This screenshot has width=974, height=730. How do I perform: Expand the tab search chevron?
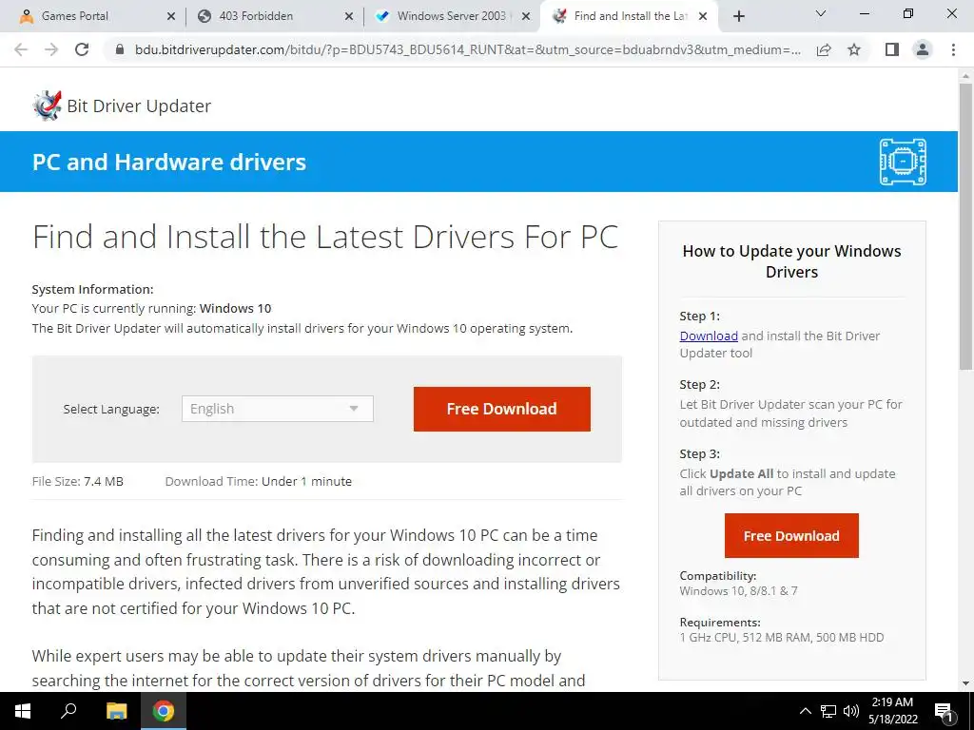(821, 13)
